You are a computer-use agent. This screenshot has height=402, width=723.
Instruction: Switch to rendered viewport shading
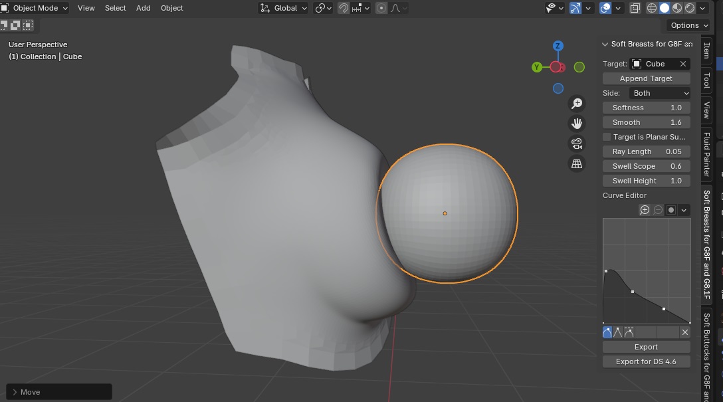(x=690, y=8)
